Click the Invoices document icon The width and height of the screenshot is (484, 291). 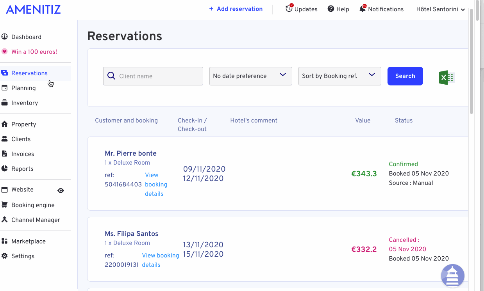(5, 154)
